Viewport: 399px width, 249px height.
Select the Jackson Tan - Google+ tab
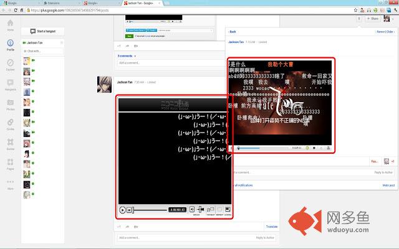(142, 3)
